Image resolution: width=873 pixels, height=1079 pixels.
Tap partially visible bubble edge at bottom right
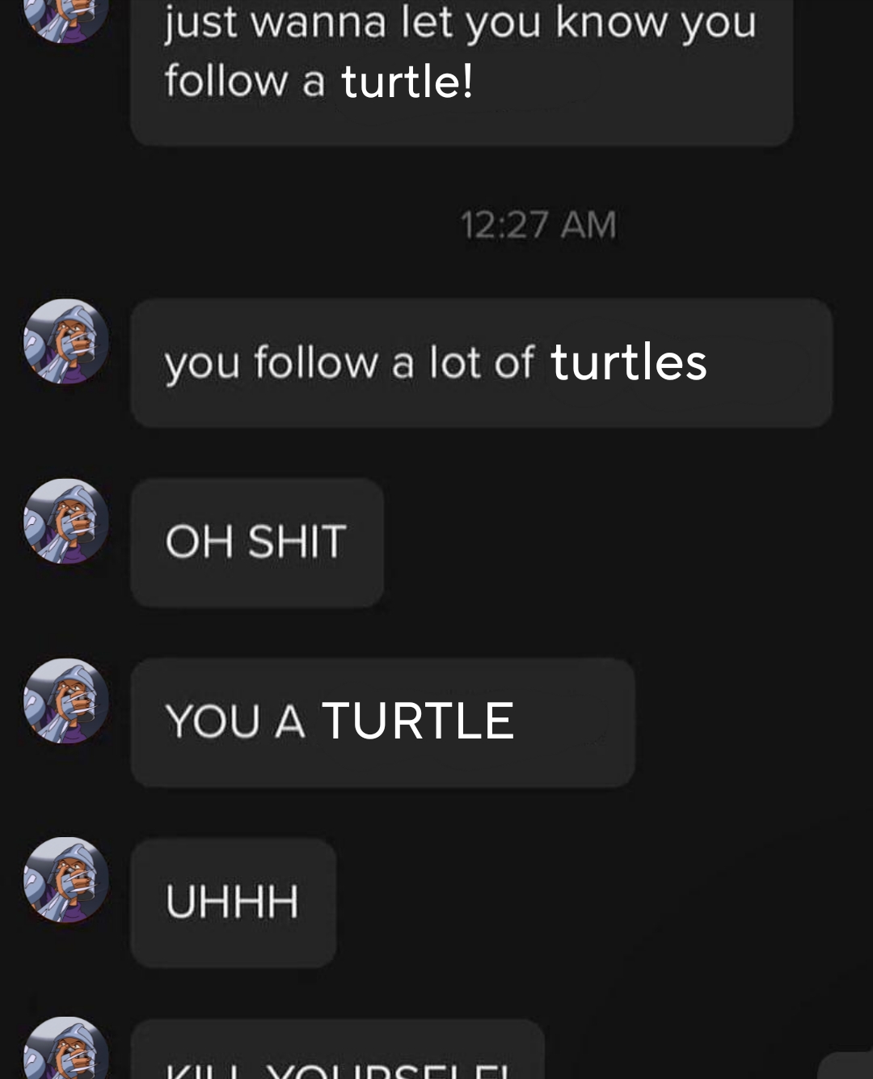click(x=847, y=1066)
